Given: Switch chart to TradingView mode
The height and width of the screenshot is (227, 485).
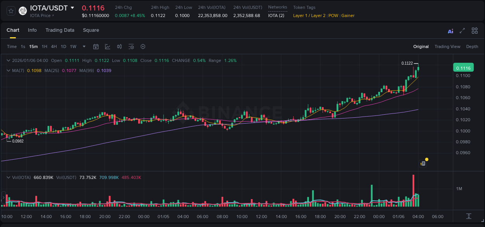Looking at the screenshot, I should point(447,46).
